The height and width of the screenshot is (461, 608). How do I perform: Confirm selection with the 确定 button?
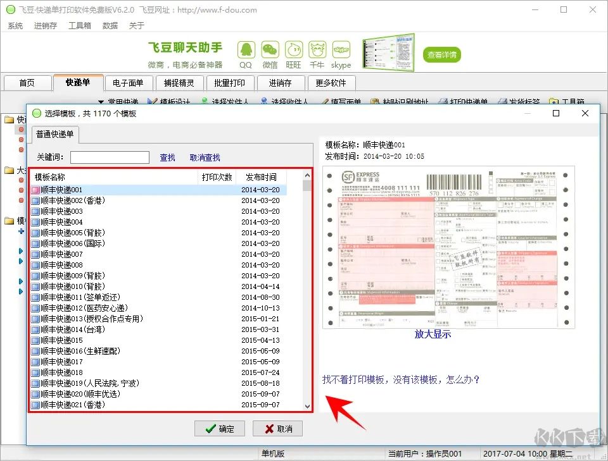219,428
